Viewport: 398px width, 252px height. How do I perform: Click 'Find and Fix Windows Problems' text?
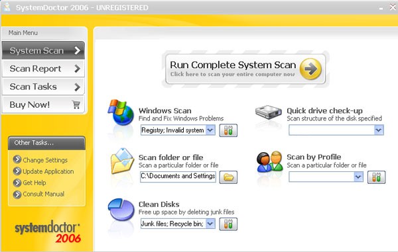pos(181,118)
